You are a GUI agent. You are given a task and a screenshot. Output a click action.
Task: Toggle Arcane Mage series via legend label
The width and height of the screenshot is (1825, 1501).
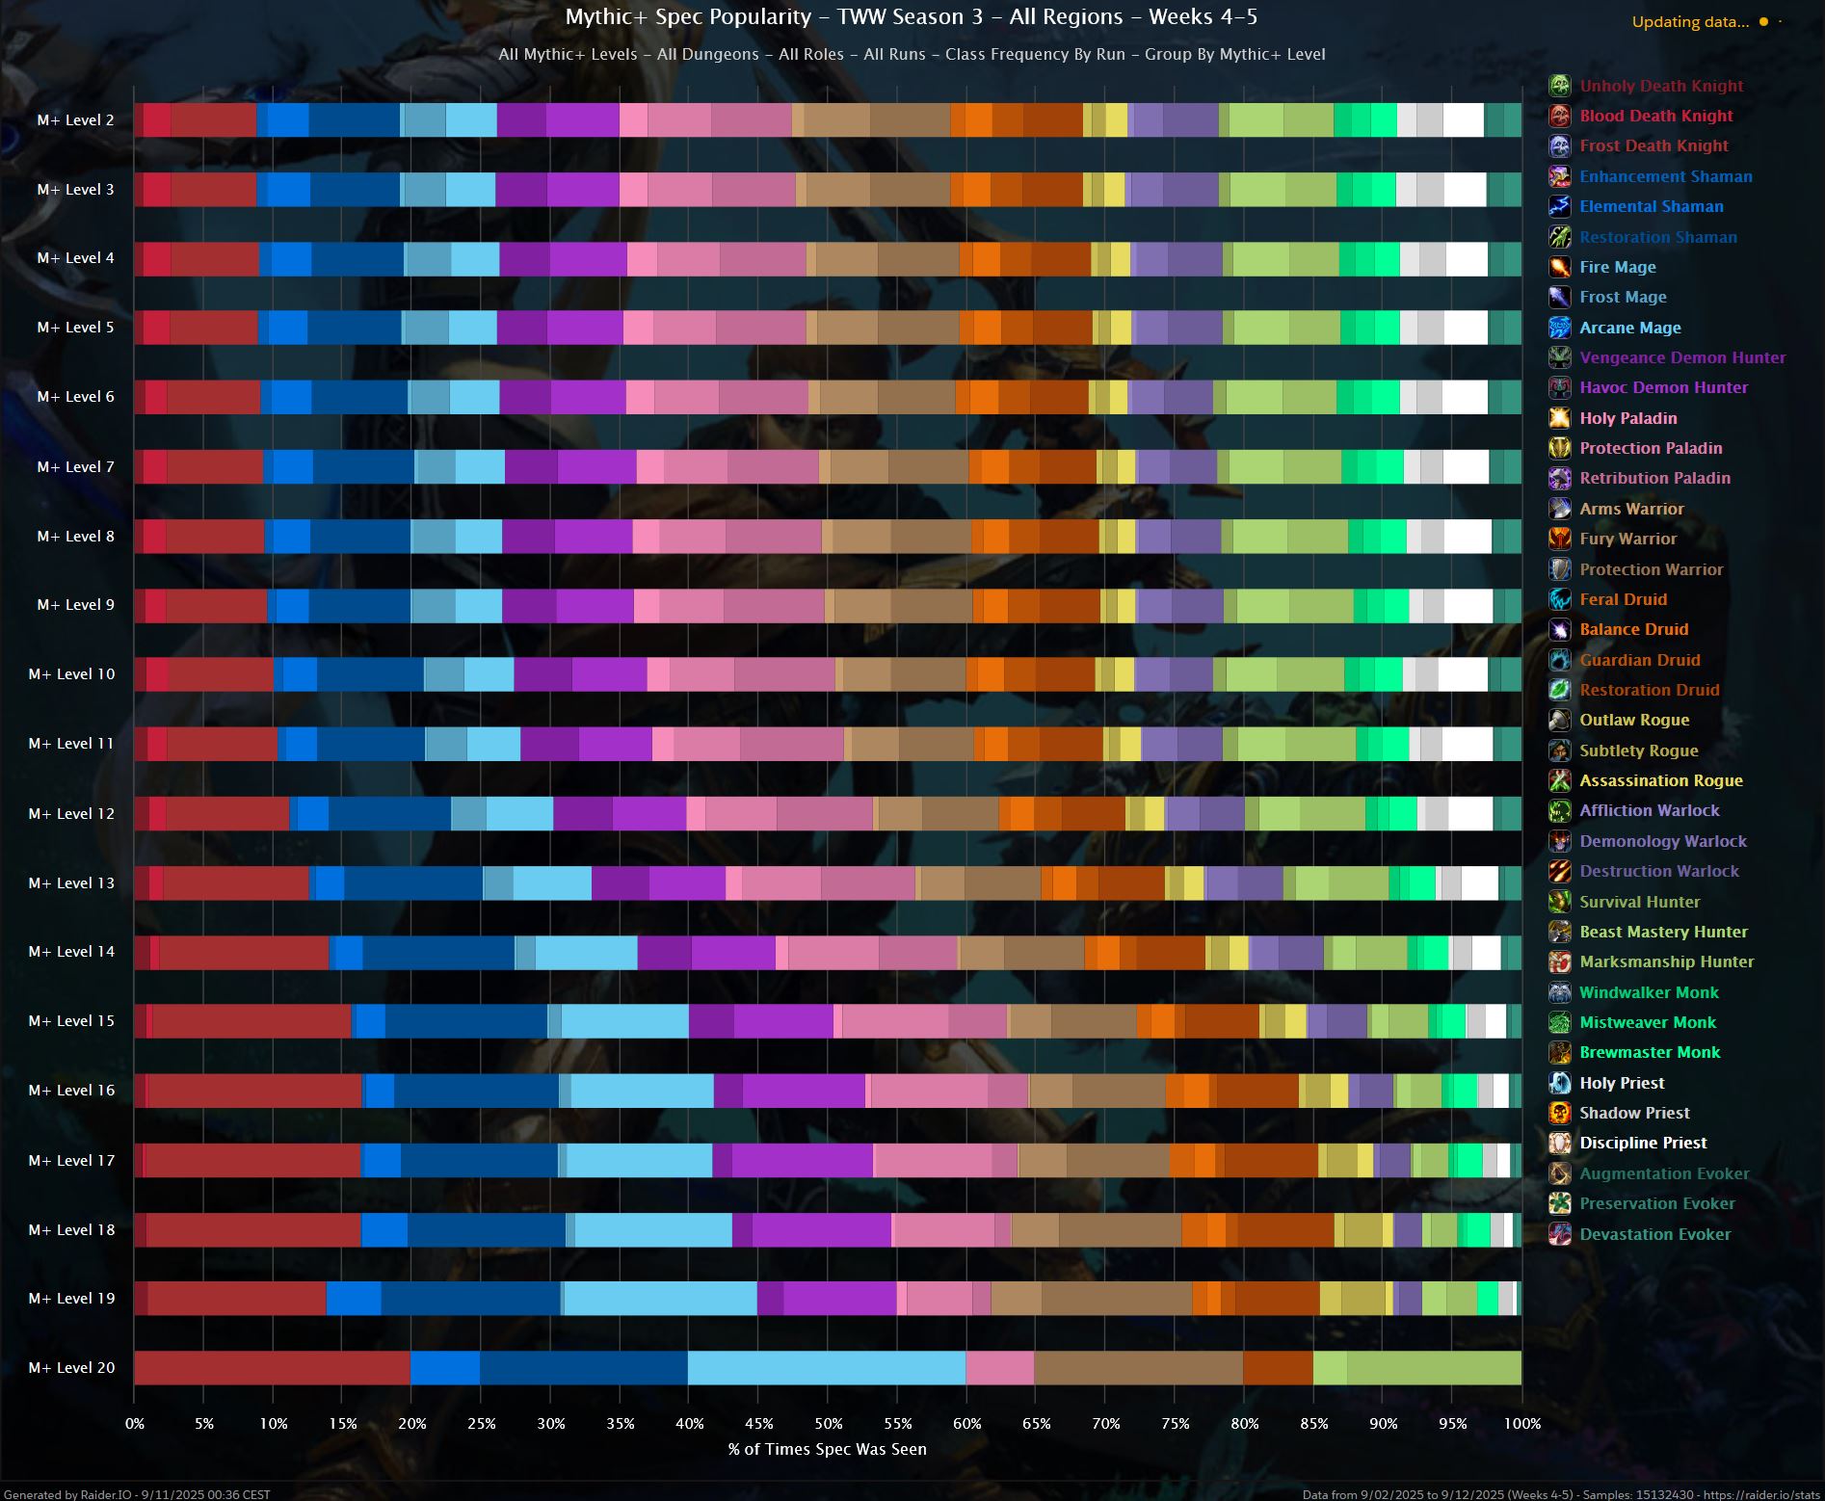pyautogui.click(x=1629, y=328)
